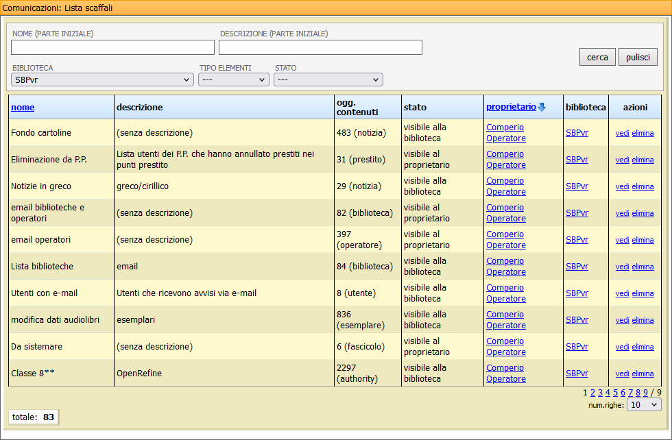Viewport: 672px width, 440px height.
Task: Focus the Descrizione search field
Action: coord(320,47)
